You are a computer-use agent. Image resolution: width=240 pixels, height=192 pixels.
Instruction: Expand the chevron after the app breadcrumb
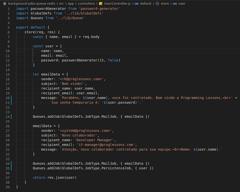tap(76, 4)
